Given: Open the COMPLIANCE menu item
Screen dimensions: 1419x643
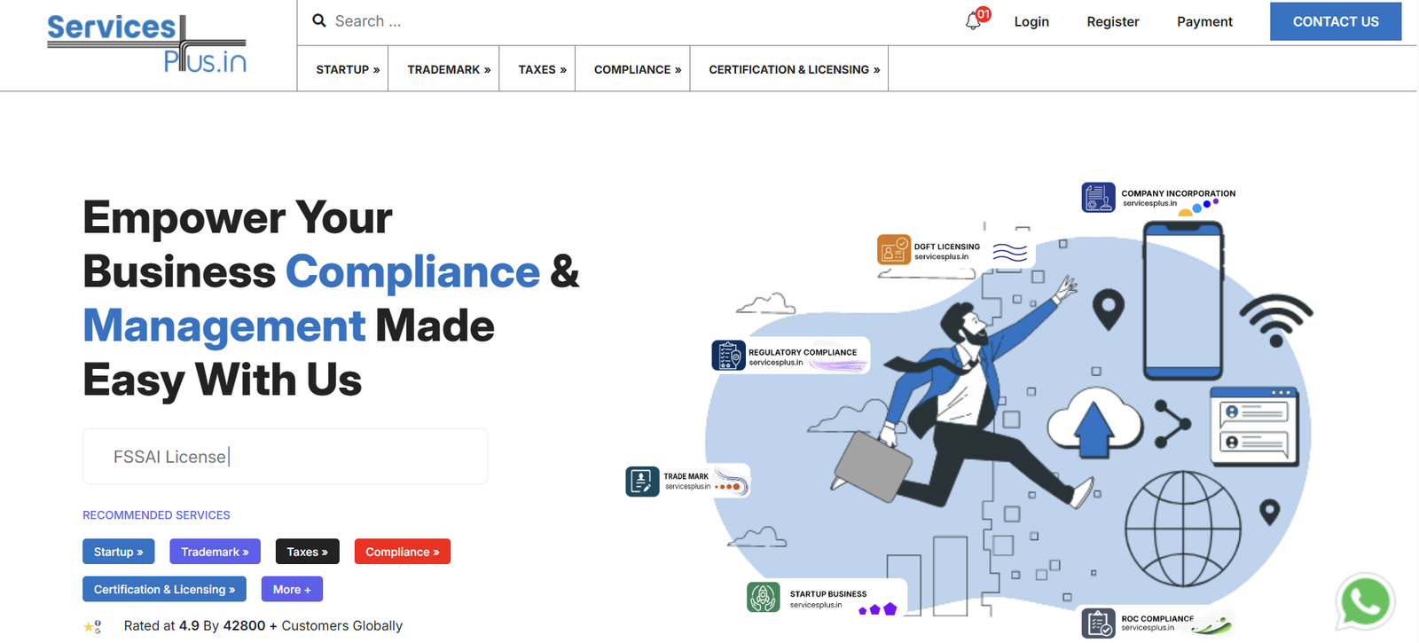Looking at the screenshot, I should [637, 69].
